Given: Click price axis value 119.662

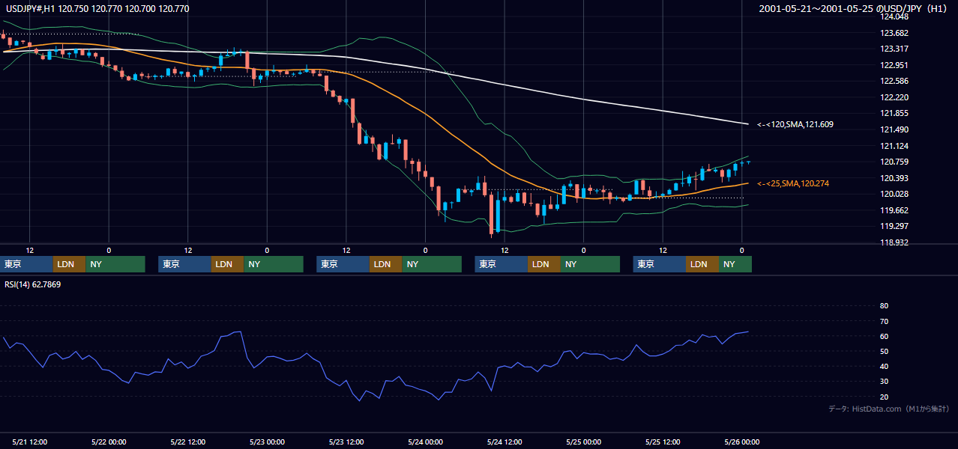Looking at the screenshot, I should 894,210.
